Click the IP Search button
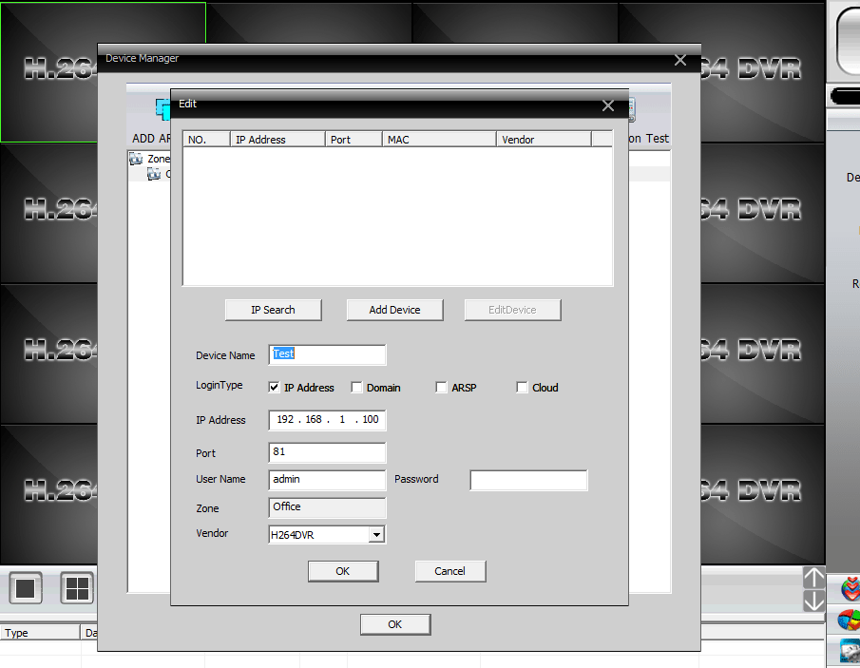The image size is (860, 668). click(x=273, y=310)
